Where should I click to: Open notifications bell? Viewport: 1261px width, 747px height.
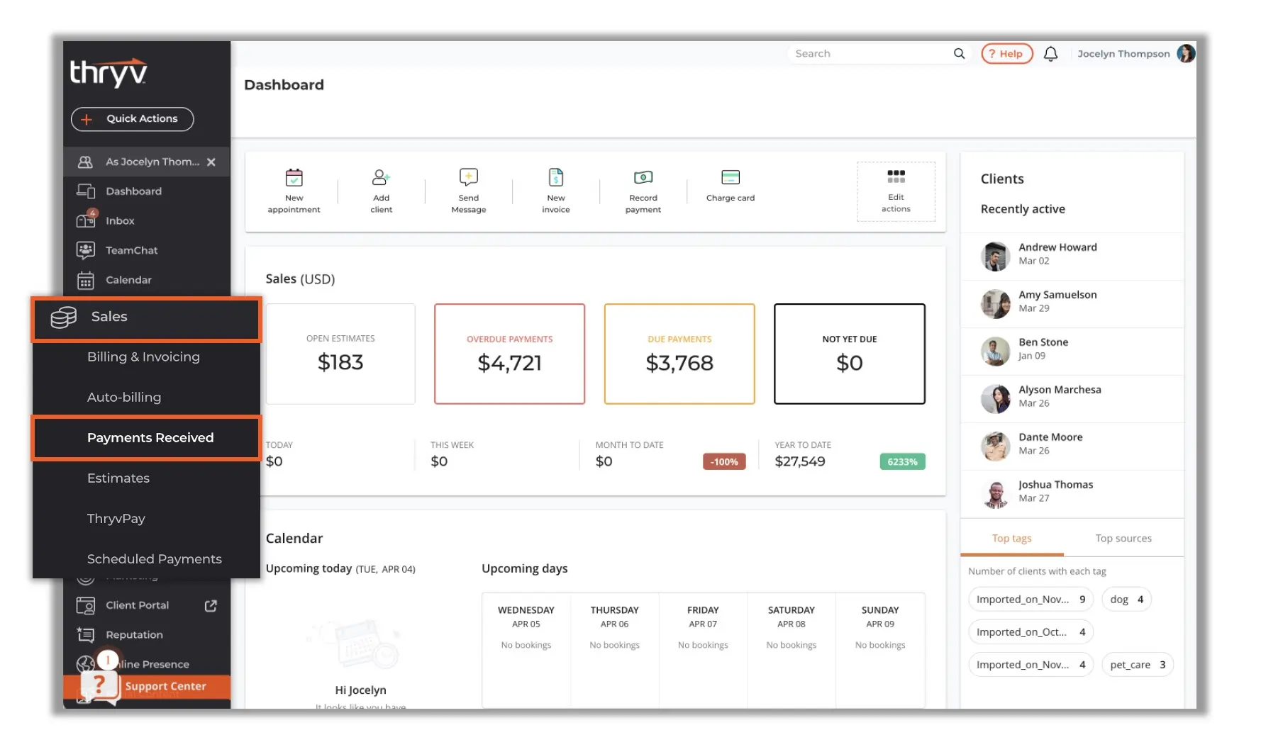(x=1051, y=54)
